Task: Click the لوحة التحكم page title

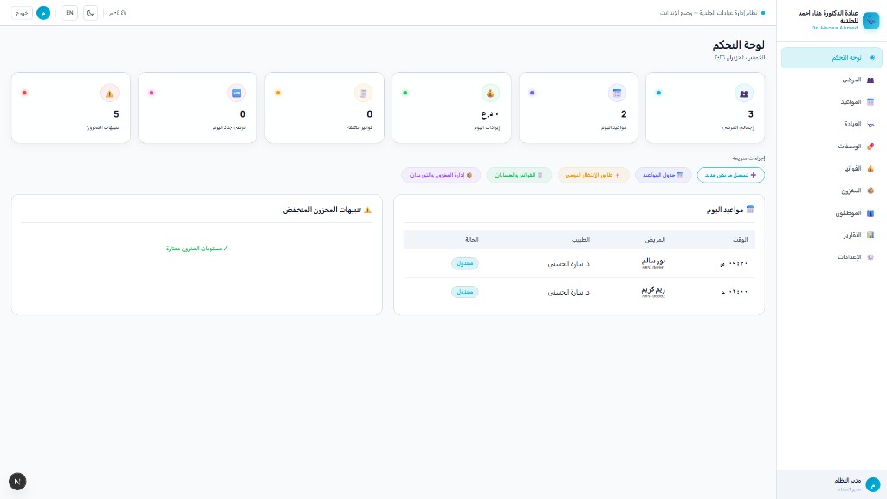Action: (738, 45)
